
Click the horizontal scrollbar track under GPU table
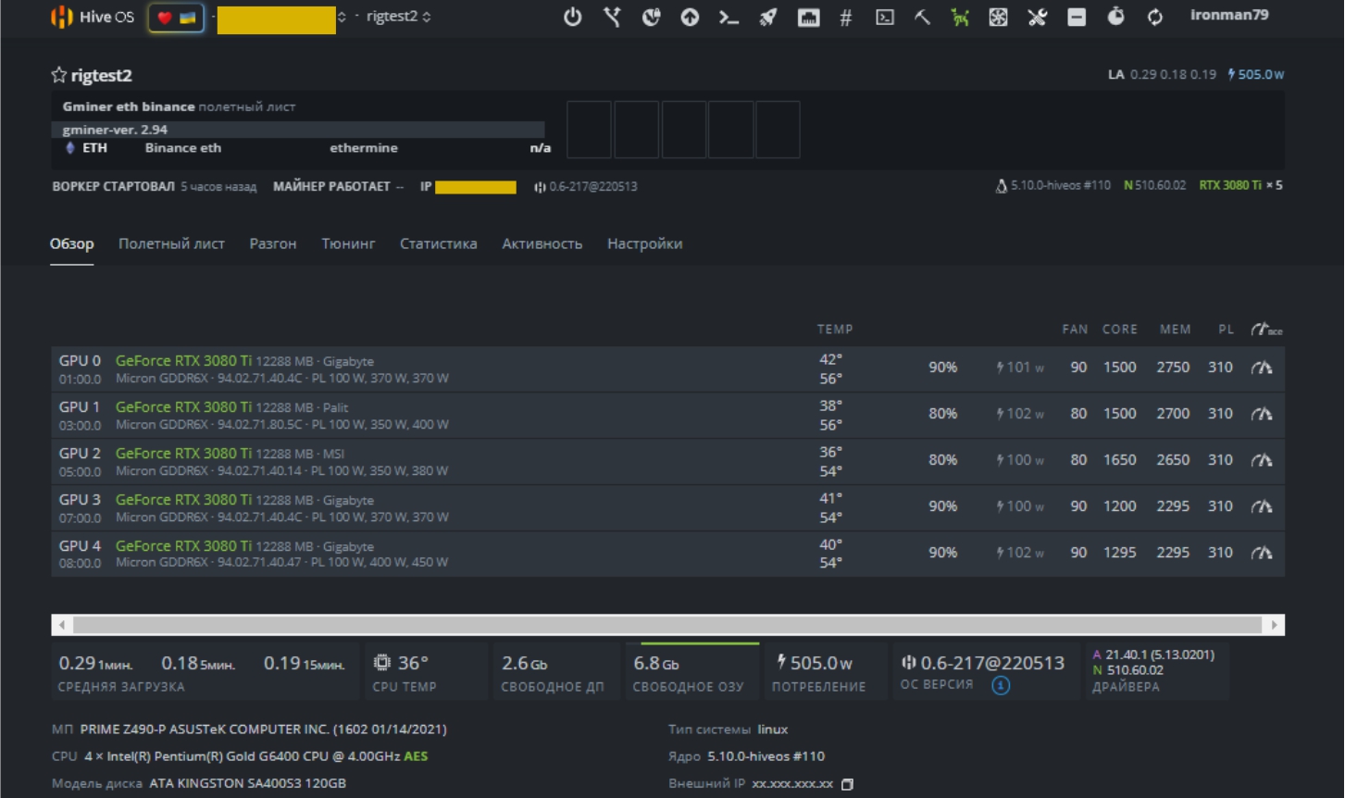tap(667, 625)
